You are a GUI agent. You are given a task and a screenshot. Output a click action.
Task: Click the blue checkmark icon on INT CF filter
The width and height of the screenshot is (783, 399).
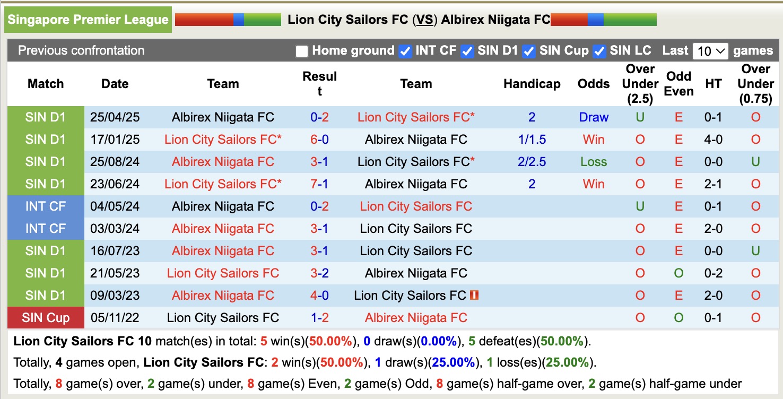point(405,51)
